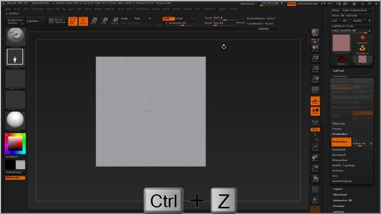Open the white material sphere picker
The height and width of the screenshot is (214, 381).
15,120
